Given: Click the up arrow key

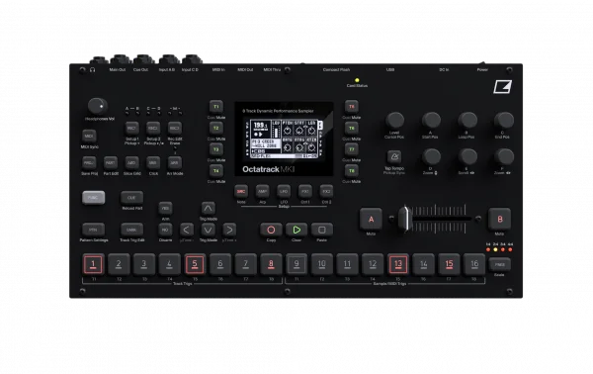Looking at the screenshot, I should (208, 208).
